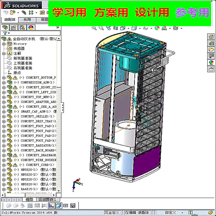Switch to the 装配体 assembly tab
Image resolution: width=216 pixels, height=216 pixels.
click(x=10, y=20)
